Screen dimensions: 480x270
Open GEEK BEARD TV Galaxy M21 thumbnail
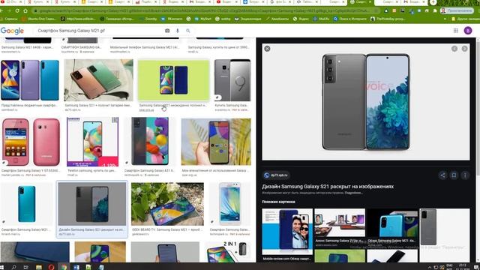167,204
